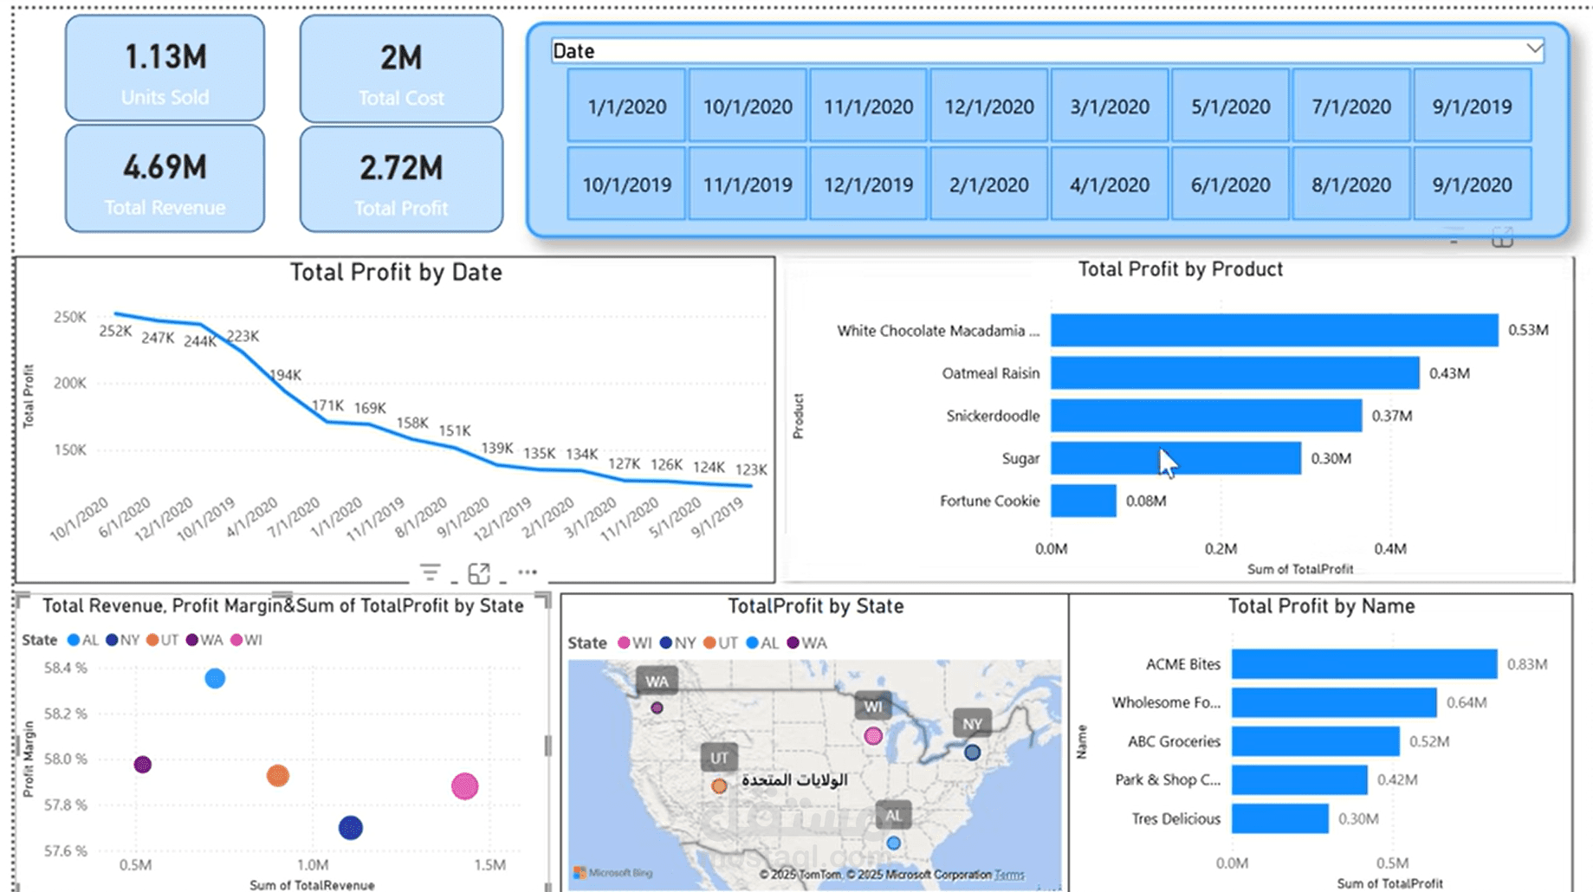Image resolution: width=1593 pixels, height=892 pixels.
Task: Click the WA state label on the map
Action: coord(657,682)
